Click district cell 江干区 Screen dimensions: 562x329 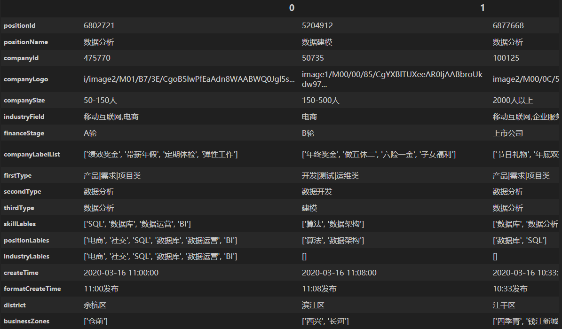504,305
